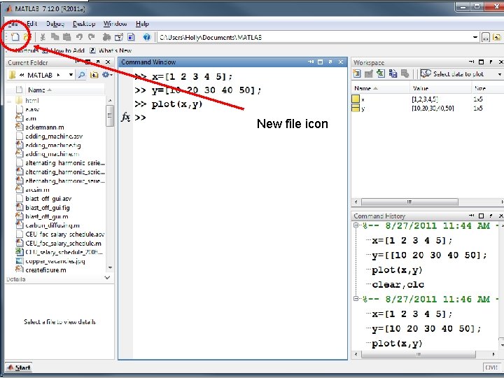Click the Copy icon in main toolbar
The image size is (504, 378).
pyautogui.click(x=55, y=37)
